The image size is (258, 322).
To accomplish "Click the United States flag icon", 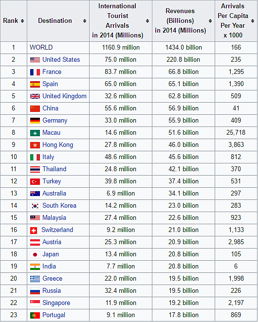I will 35,60.
